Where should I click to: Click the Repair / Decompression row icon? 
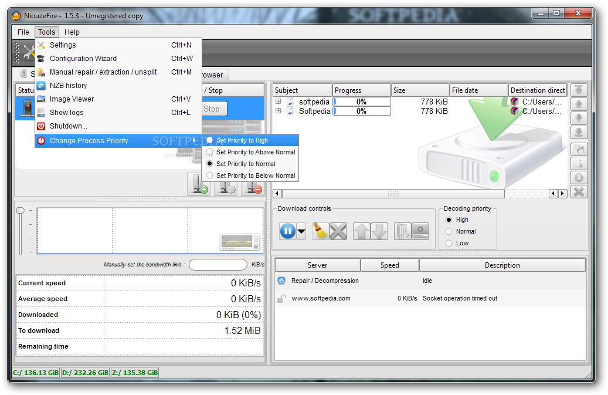click(281, 281)
